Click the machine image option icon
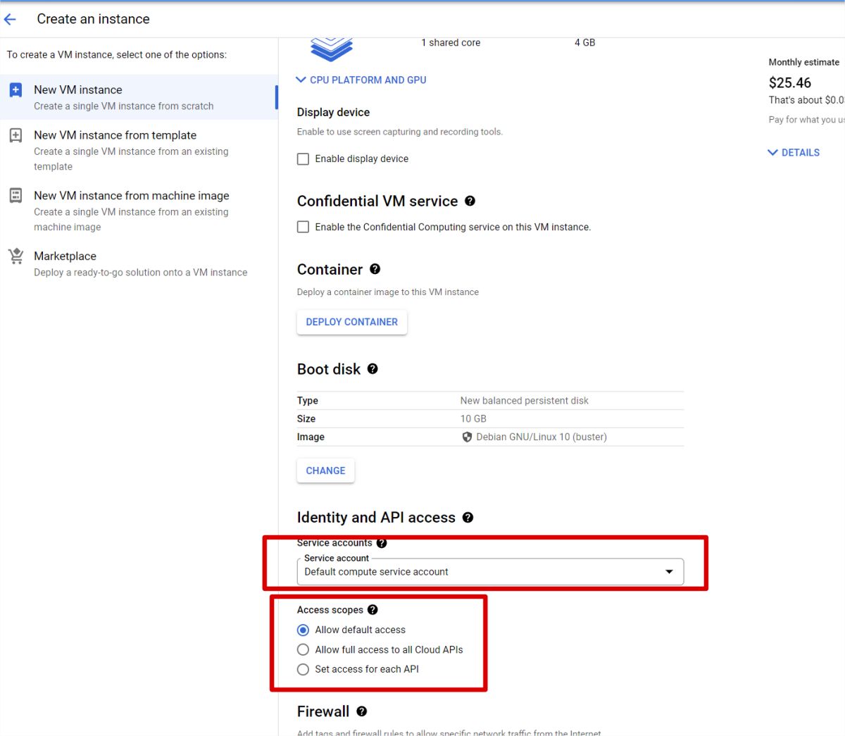The height and width of the screenshot is (736, 845). click(x=15, y=196)
